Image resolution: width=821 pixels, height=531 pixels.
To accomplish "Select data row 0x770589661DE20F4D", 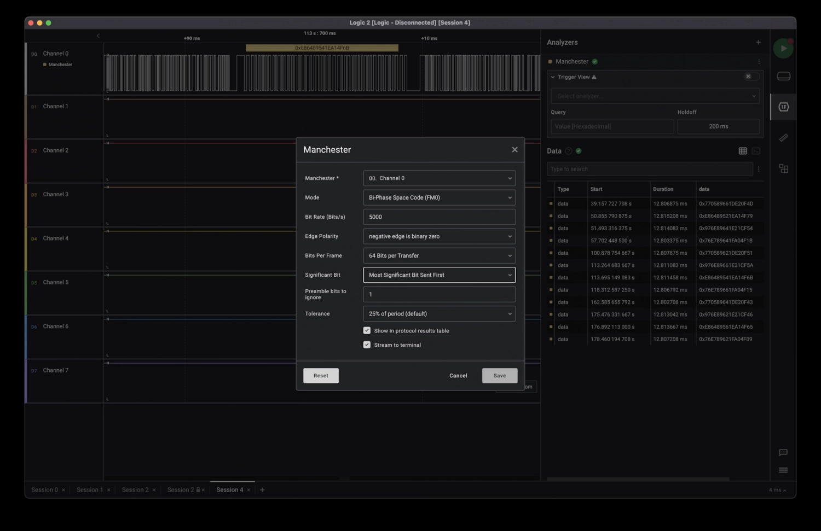I will click(x=655, y=203).
